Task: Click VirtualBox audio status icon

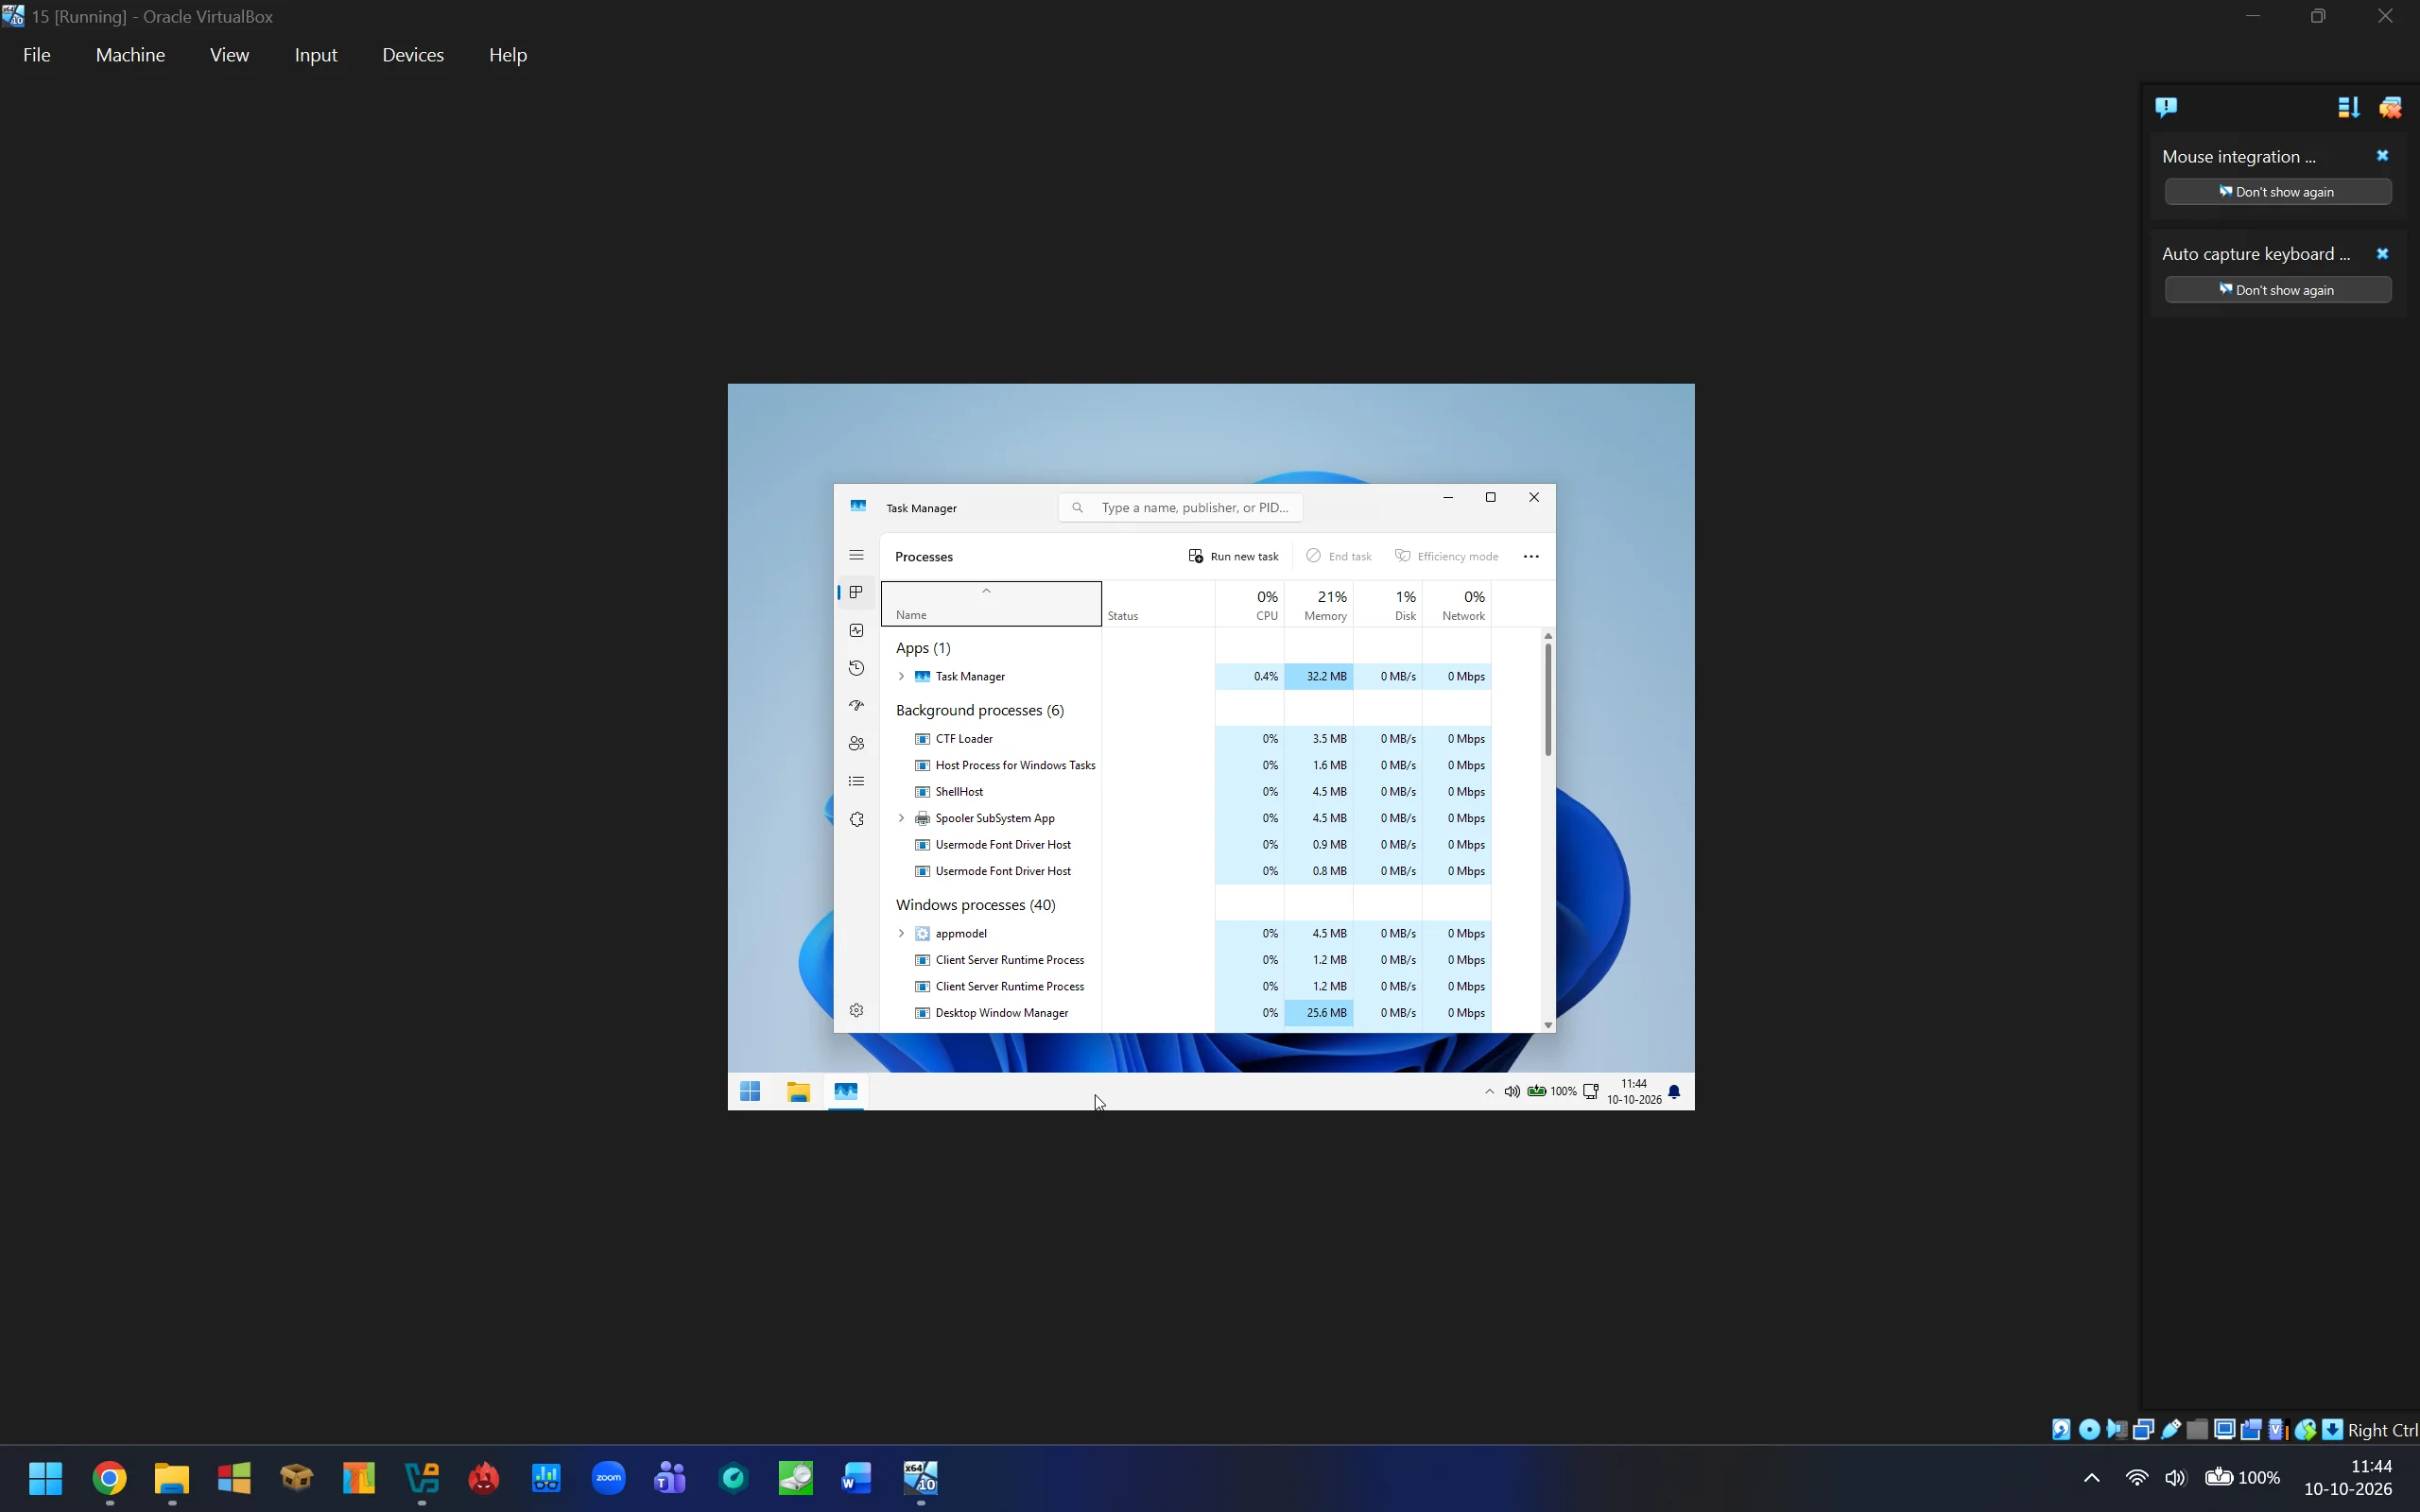Action: click(2117, 1430)
